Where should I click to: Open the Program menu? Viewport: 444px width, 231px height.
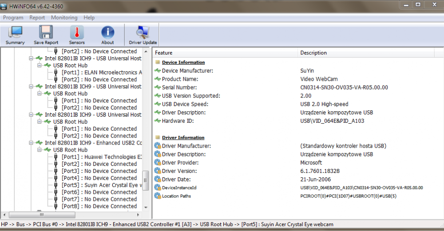pos(13,18)
